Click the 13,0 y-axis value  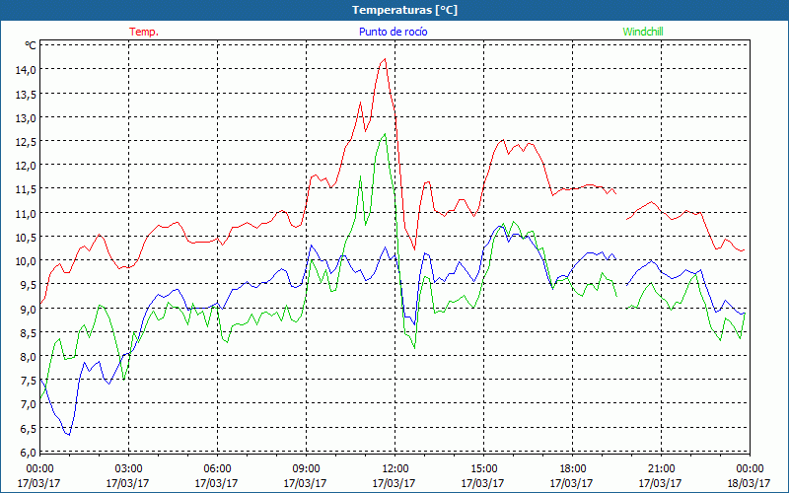click(26, 118)
